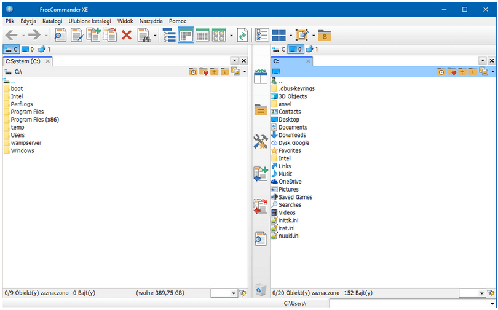Close the C:System (C:) tab
Viewport: 498px width, 310px height.
tap(47, 61)
